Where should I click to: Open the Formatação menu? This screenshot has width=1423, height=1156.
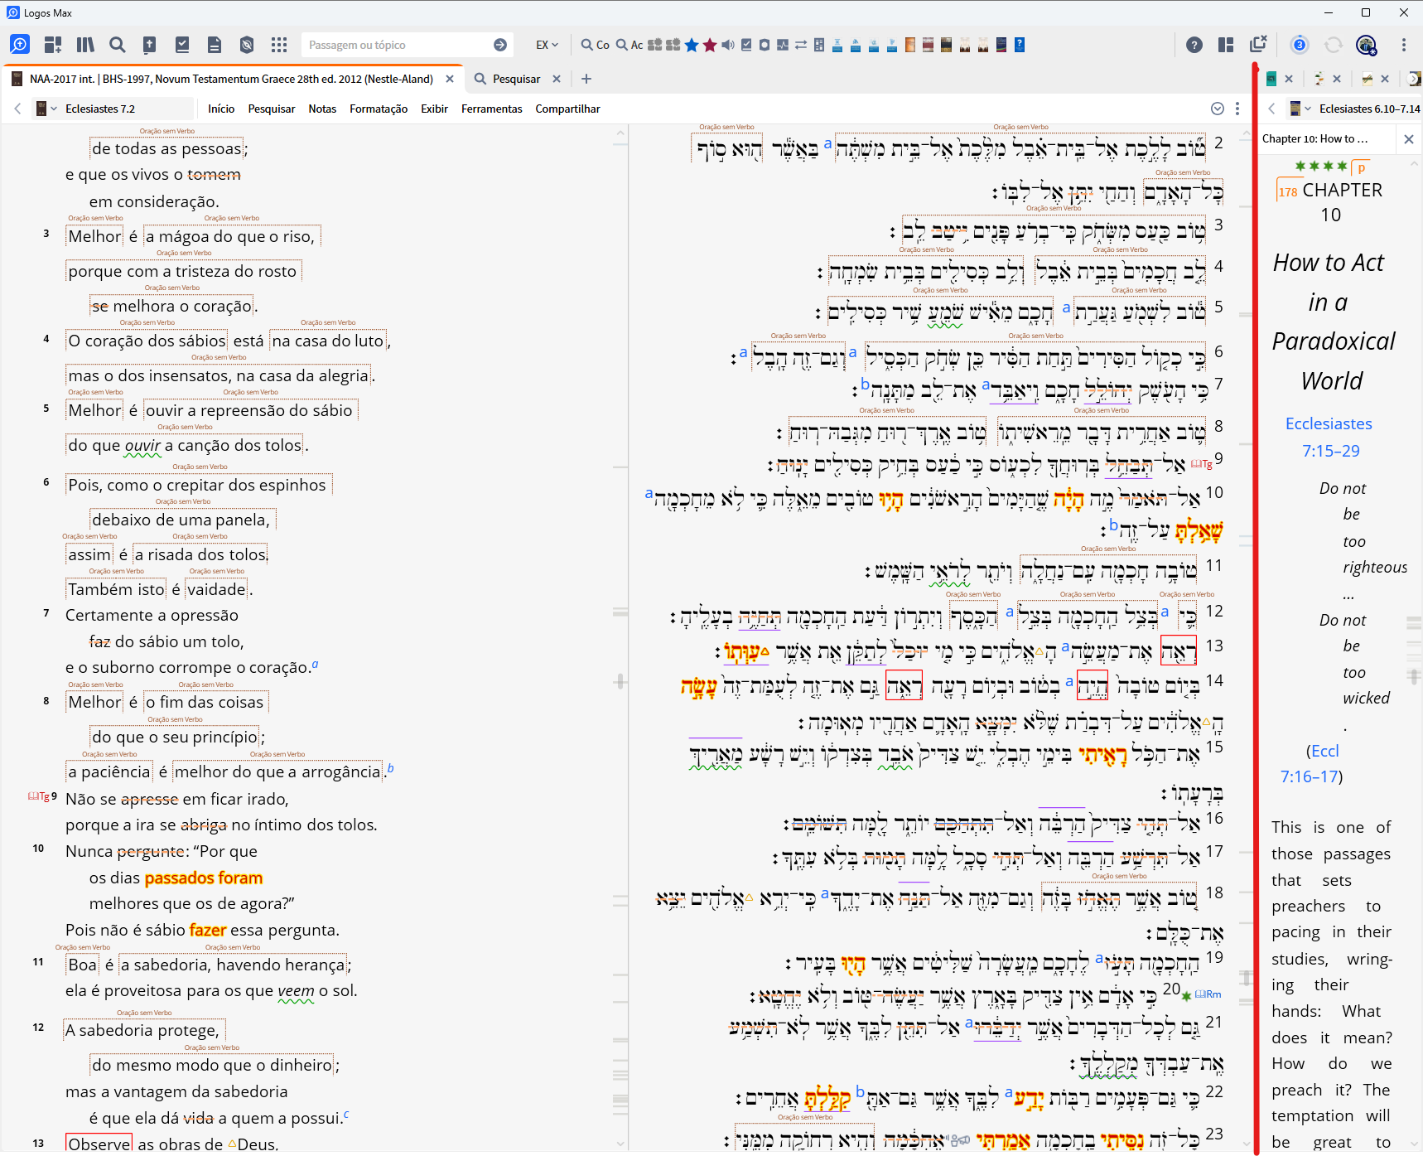coord(379,109)
